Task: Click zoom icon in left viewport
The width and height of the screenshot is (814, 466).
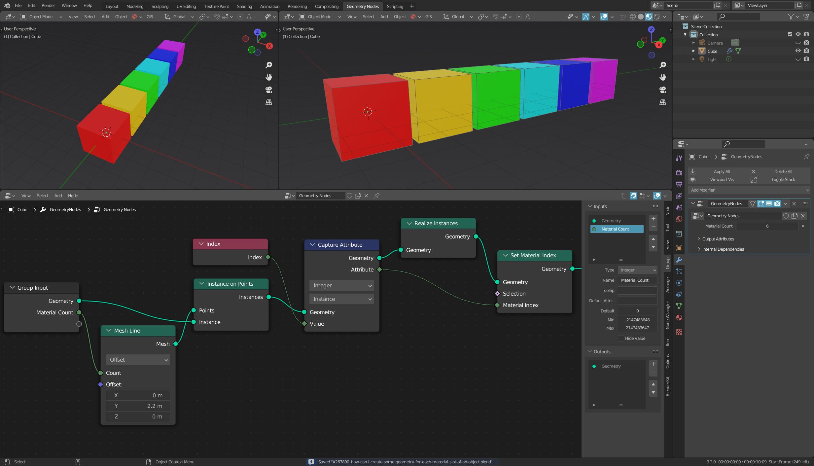Action: (x=269, y=65)
